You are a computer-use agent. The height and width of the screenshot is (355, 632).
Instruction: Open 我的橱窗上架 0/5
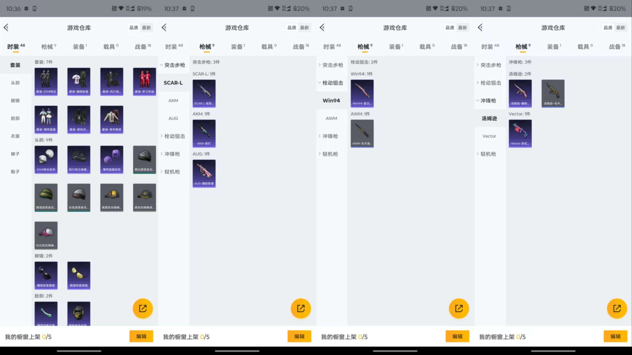click(x=28, y=336)
